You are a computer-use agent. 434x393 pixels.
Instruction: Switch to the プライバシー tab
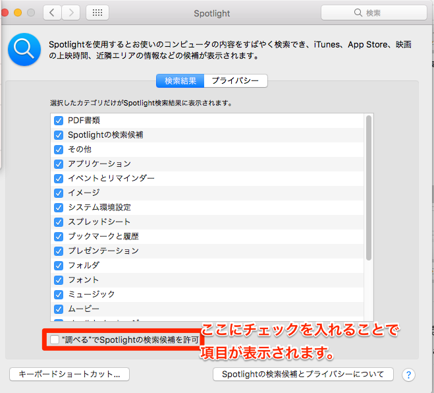(x=236, y=80)
